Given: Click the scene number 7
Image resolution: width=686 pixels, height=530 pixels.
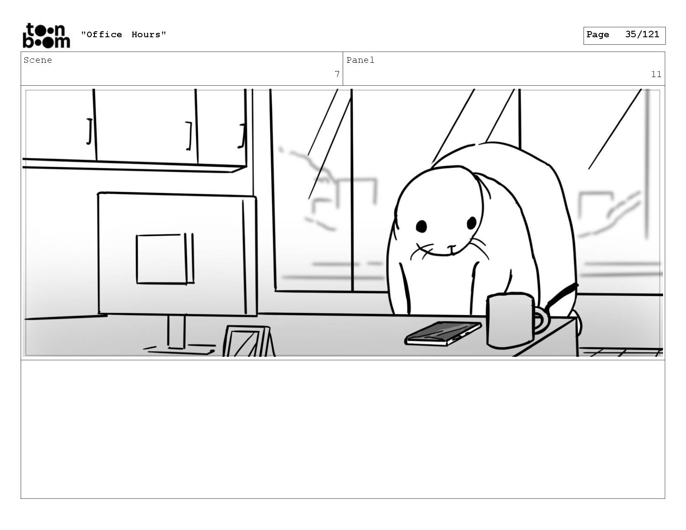Looking at the screenshot, I should (x=337, y=74).
